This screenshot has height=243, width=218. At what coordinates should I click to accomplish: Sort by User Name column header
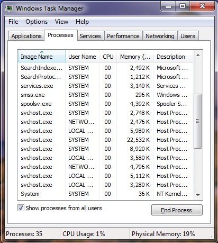pyautogui.click(x=82, y=57)
